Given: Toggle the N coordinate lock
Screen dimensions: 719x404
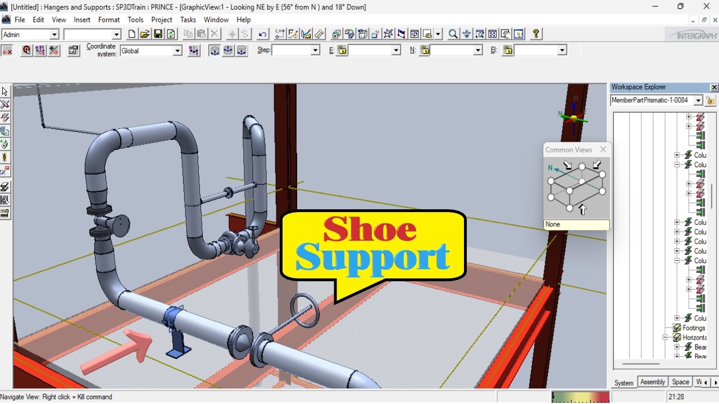Looking at the screenshot, I should (425, 50).
